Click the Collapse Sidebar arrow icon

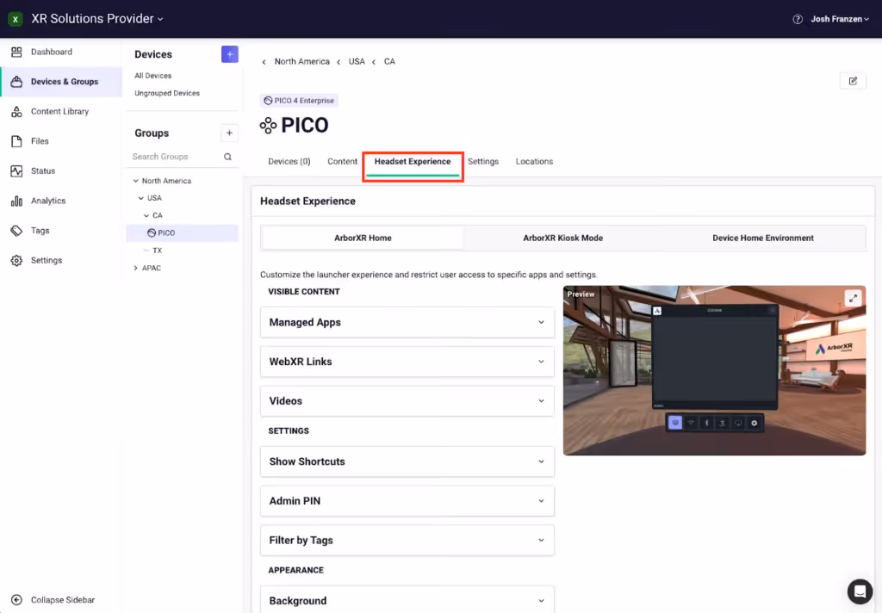pyautogui.click(x=16, y=600)
